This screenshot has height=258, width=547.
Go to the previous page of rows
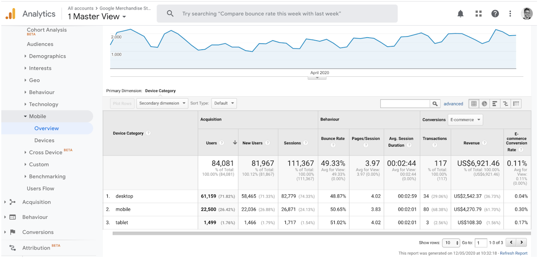coord(511,242)
